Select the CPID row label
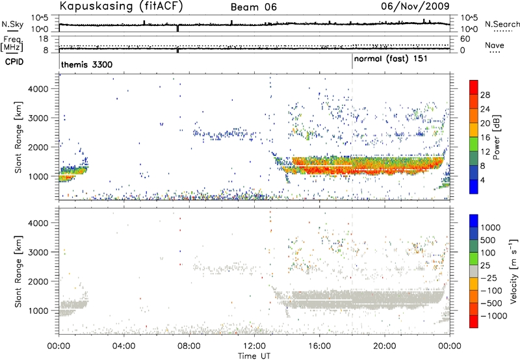 tap(14, 62)
